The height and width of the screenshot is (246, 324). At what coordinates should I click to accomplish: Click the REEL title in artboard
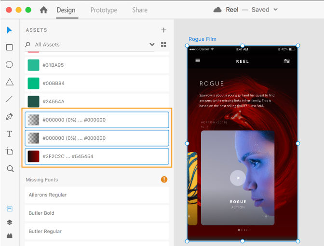pyautogui.click(x=243, y=61)
